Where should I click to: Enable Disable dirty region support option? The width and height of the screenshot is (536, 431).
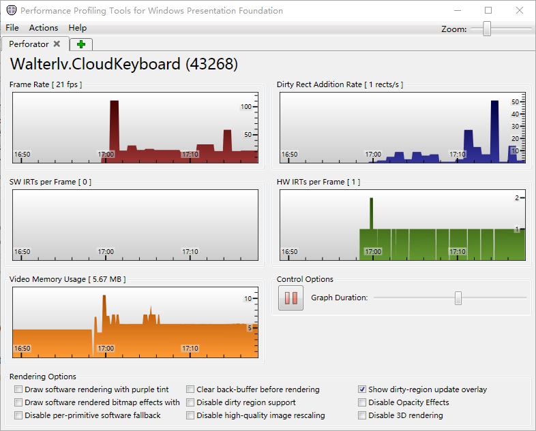point(190,402)
